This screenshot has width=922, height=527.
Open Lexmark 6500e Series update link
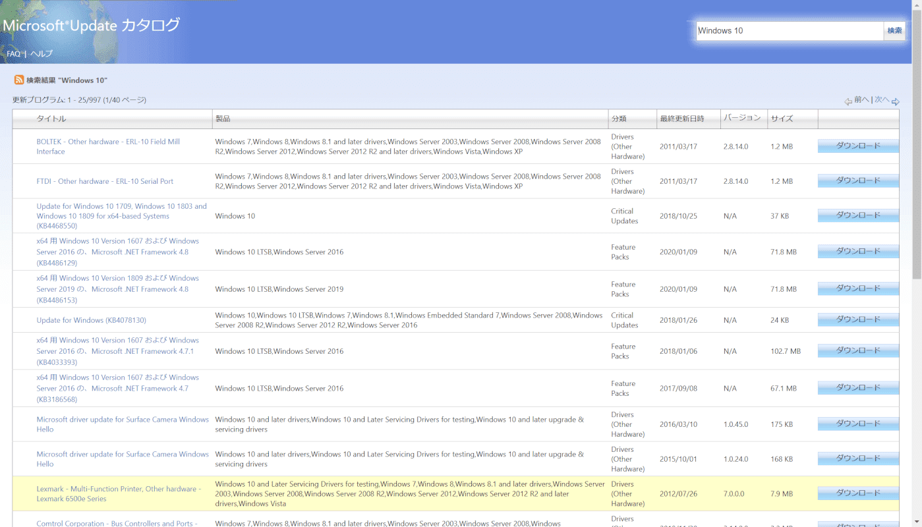pos(119,493)
